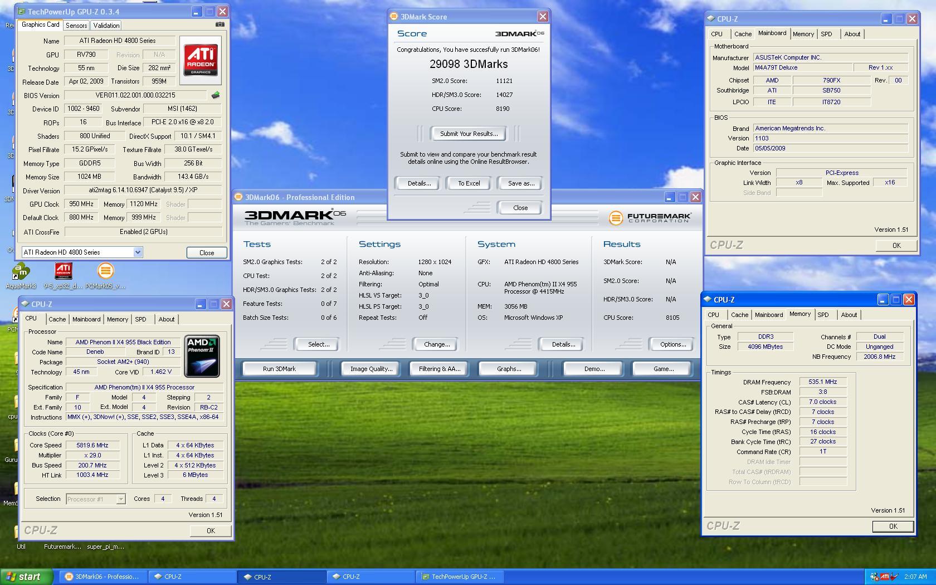Click CPU-Z Mainboard window title icon
Image resolution: width=936 pixels, height=585 pixels.
point(711,18)
